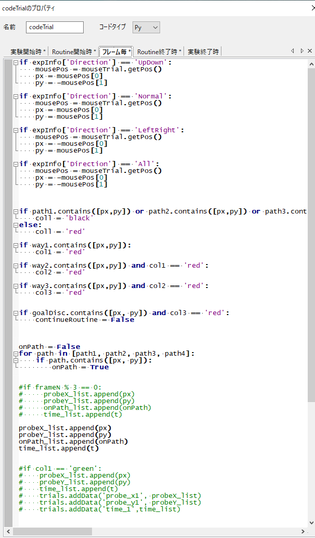Viewport: 315px width, 538px height.
Task: Open the Routine終了時 tab
Action: [159, 52]
